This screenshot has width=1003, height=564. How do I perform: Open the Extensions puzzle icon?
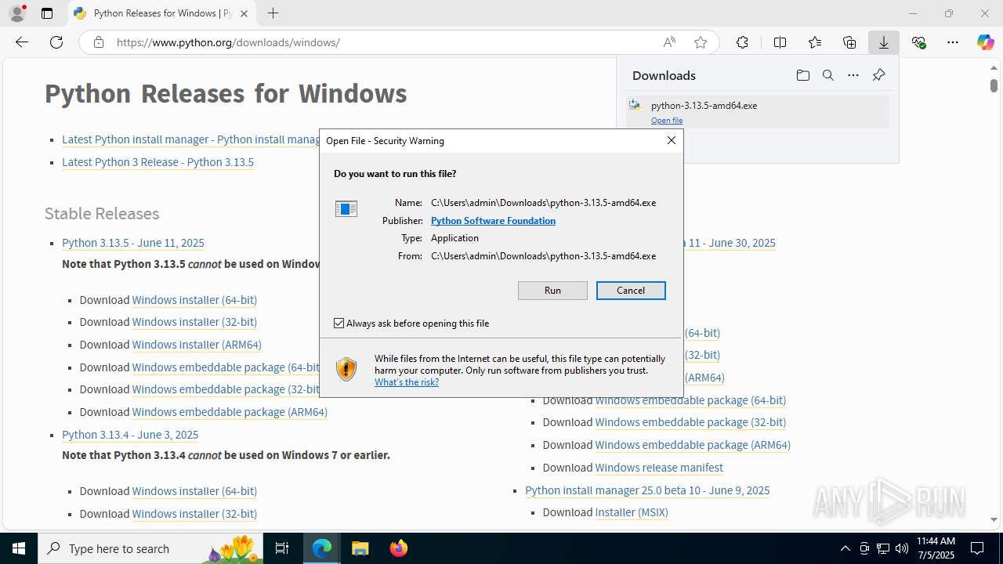[x=742, y=42]
